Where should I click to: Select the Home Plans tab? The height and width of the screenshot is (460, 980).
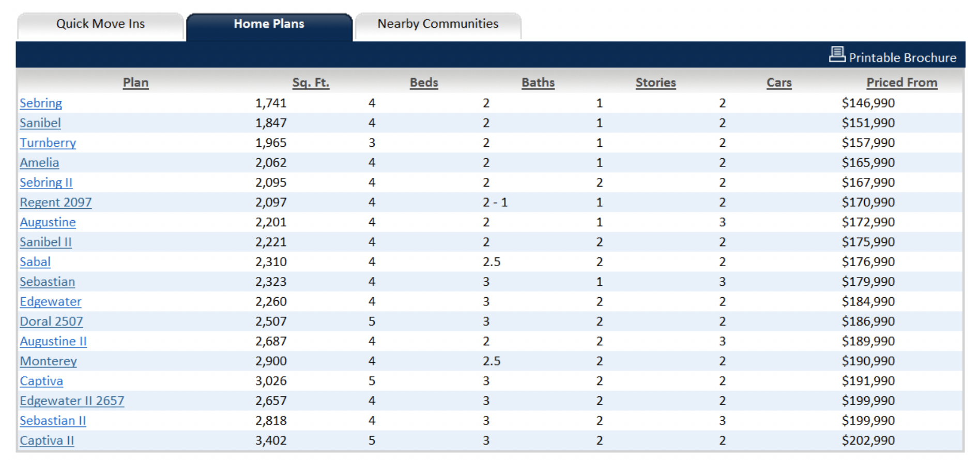(269, 26)
